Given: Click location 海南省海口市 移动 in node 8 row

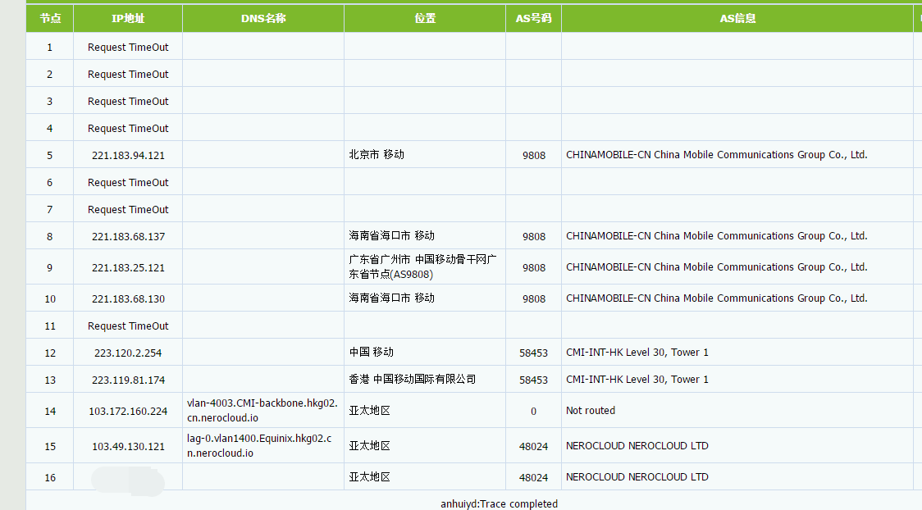Looking at the screenshot, I should point(391,235).
